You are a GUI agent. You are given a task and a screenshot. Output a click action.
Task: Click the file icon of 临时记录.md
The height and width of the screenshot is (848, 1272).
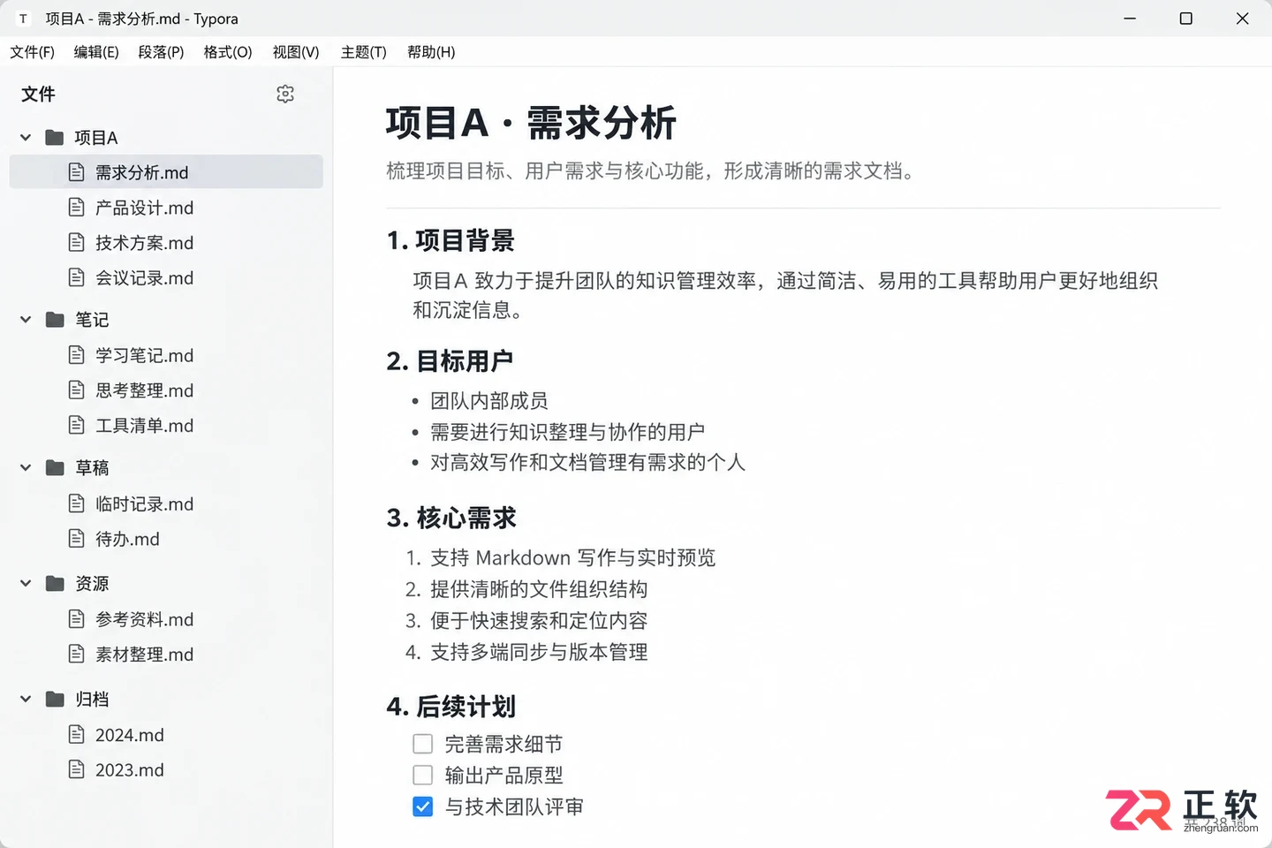[77, 503]
